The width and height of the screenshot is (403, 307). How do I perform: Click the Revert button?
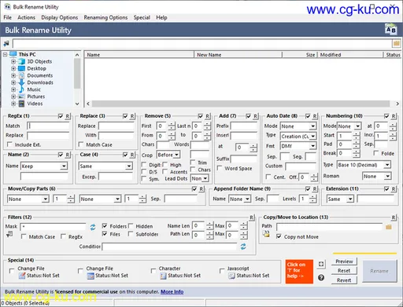point(344,280)
